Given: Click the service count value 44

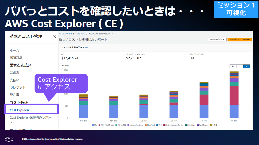Looking at the screenshot, I should click(x=192, y=58).
